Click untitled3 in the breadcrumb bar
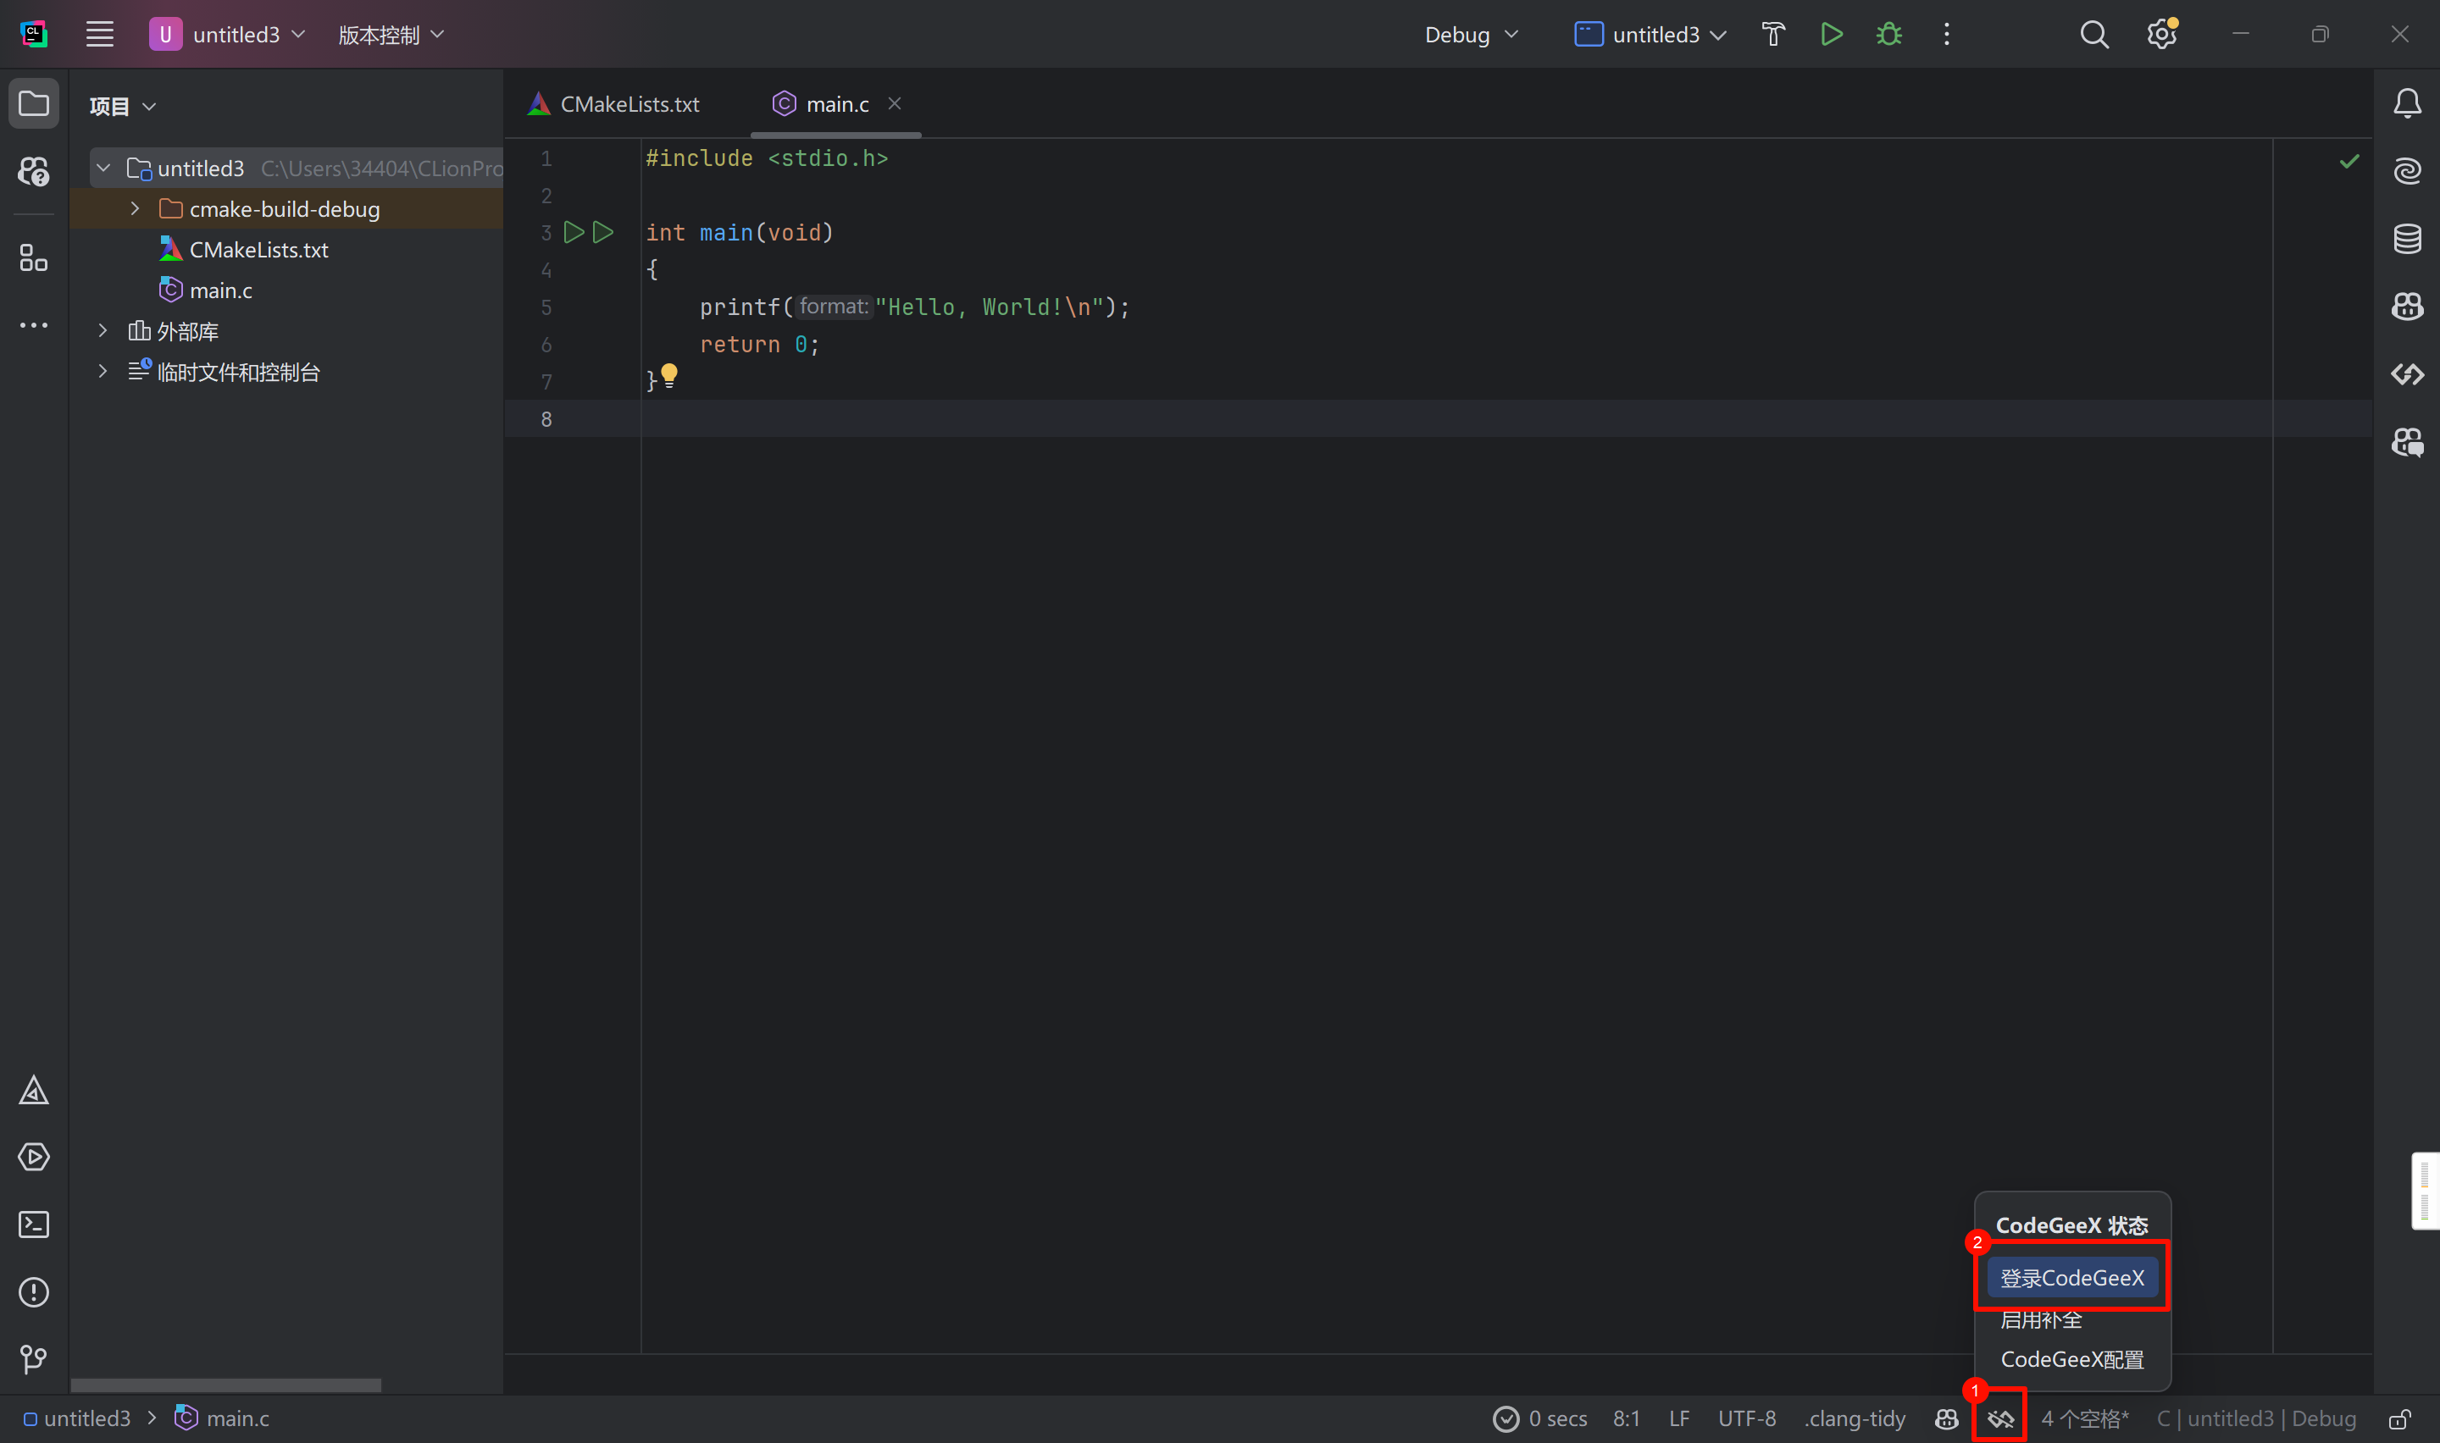The width and height of the screenshot is (2440, 1443). [x=77, y=1418]
